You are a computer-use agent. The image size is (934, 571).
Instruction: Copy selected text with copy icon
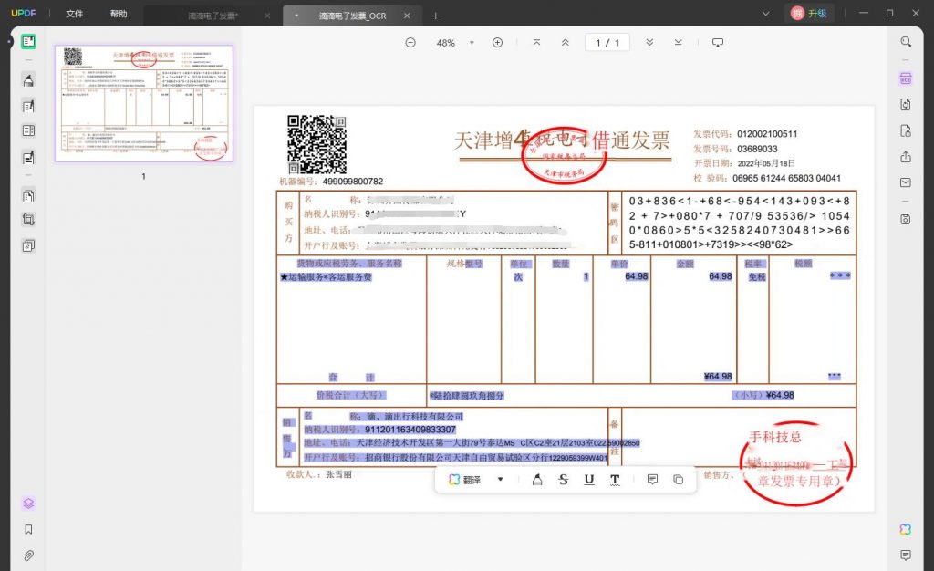click(679, 479)
